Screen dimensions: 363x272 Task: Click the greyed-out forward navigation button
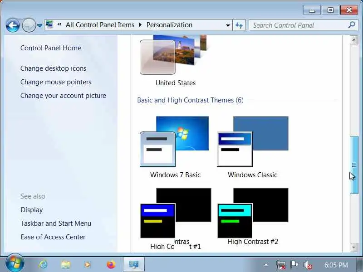click(x=29, y=25)
